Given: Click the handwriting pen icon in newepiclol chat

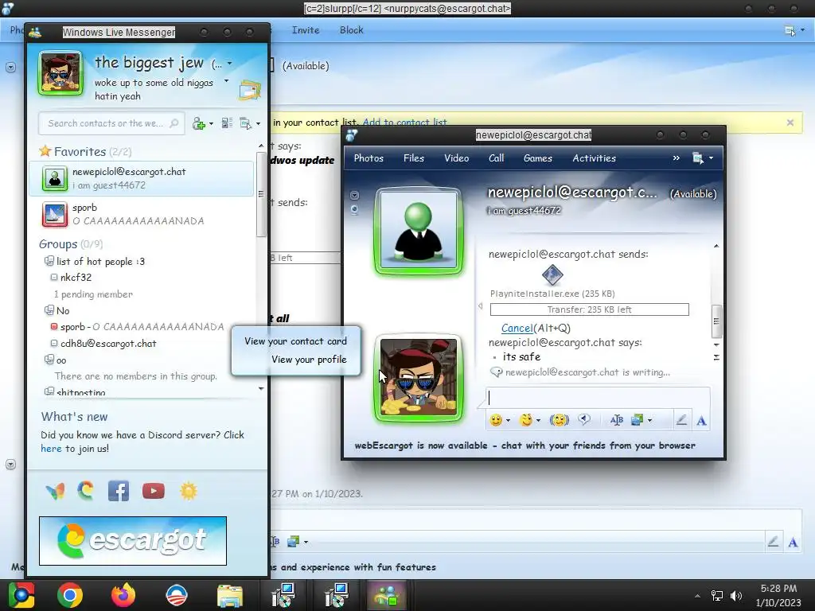Looking at the screenshot, I should pyautogui.click(x=681, y=420).
